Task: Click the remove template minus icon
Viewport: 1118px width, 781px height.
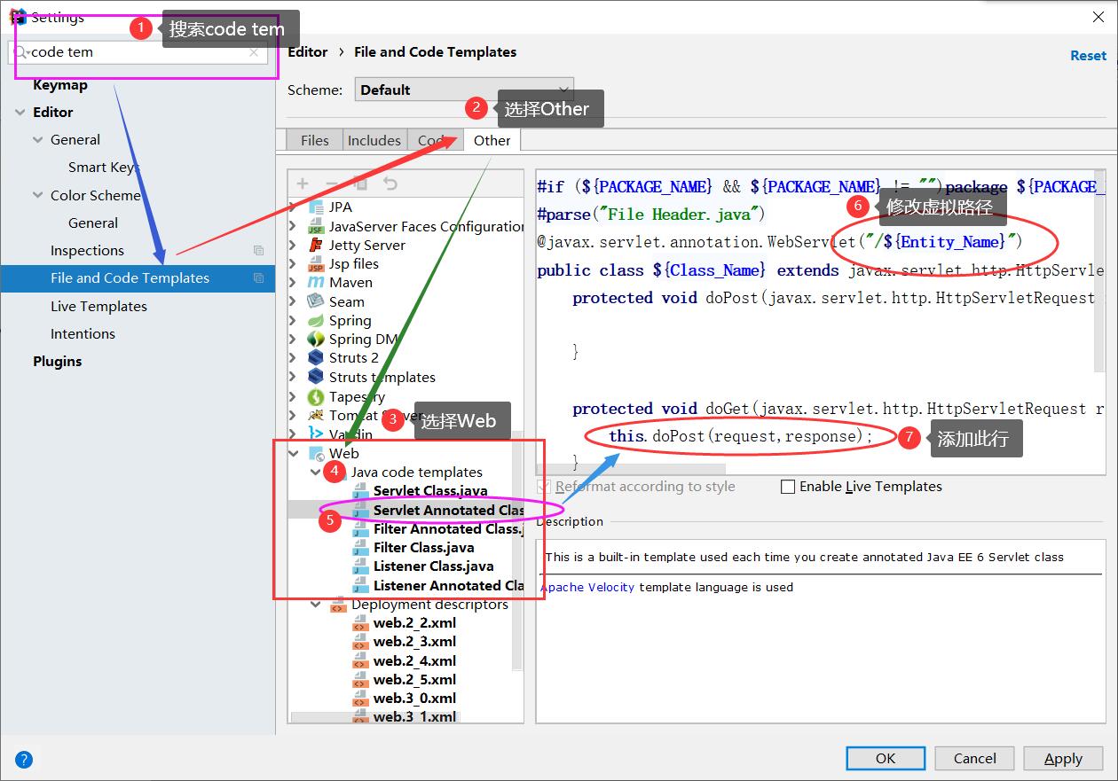Action: [x=332, y=184]
